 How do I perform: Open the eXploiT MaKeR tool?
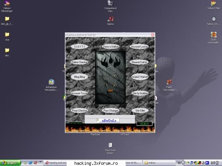pyautogui.click(x=140, y=77)
